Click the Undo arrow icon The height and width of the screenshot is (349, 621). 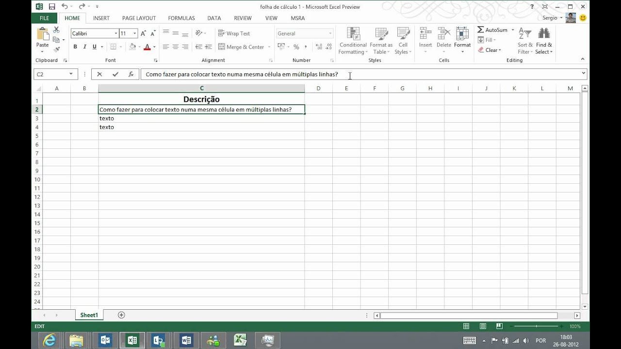[x=65, y=7]
